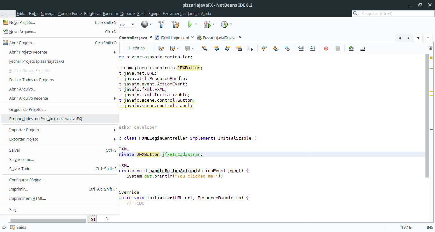The width and height of the screenshot is (435, 232).
Task: Toggle Bookmark icon in editor toolbar
Action: (287, 48)
